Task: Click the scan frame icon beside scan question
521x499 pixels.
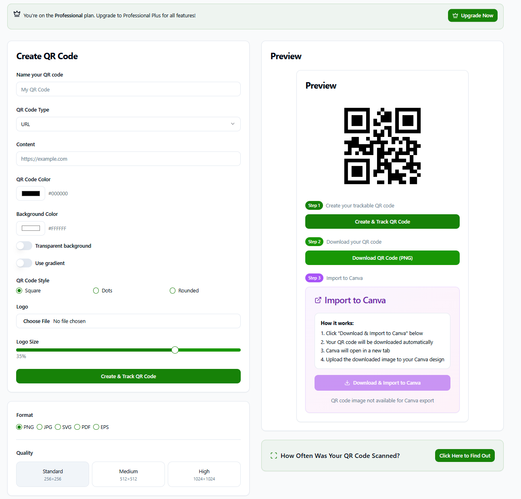Action: point(274,456)
